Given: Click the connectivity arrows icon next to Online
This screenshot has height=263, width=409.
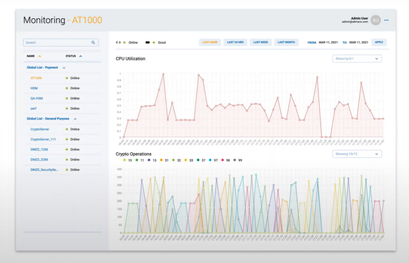Looking at the screenshot, I should pyautogui.click(x=118, y=42).
